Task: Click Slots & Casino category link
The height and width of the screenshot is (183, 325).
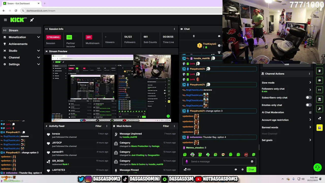Action: [138, 164]
